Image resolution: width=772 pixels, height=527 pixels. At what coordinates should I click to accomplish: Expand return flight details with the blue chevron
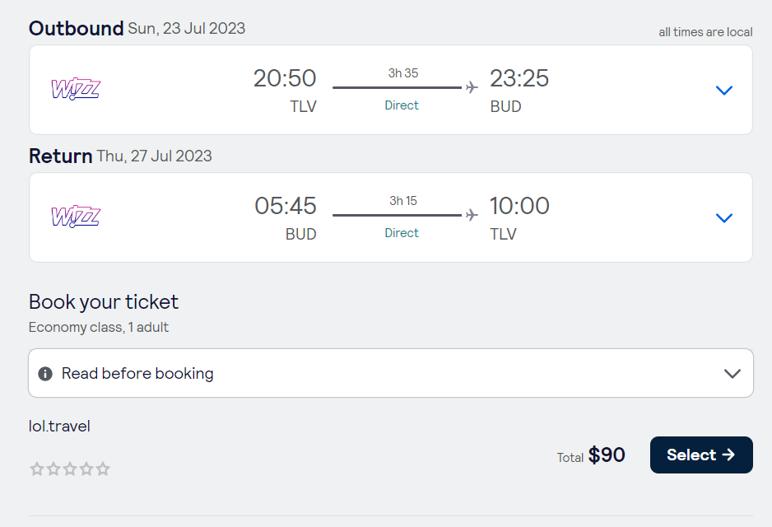tap(724, 217)
